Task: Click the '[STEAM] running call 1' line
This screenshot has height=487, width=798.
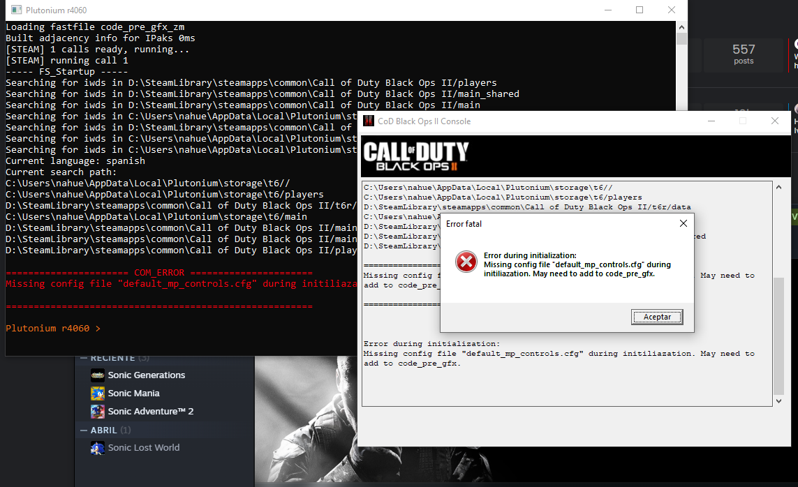Action: pyautogui.click(x=66, y=61)
